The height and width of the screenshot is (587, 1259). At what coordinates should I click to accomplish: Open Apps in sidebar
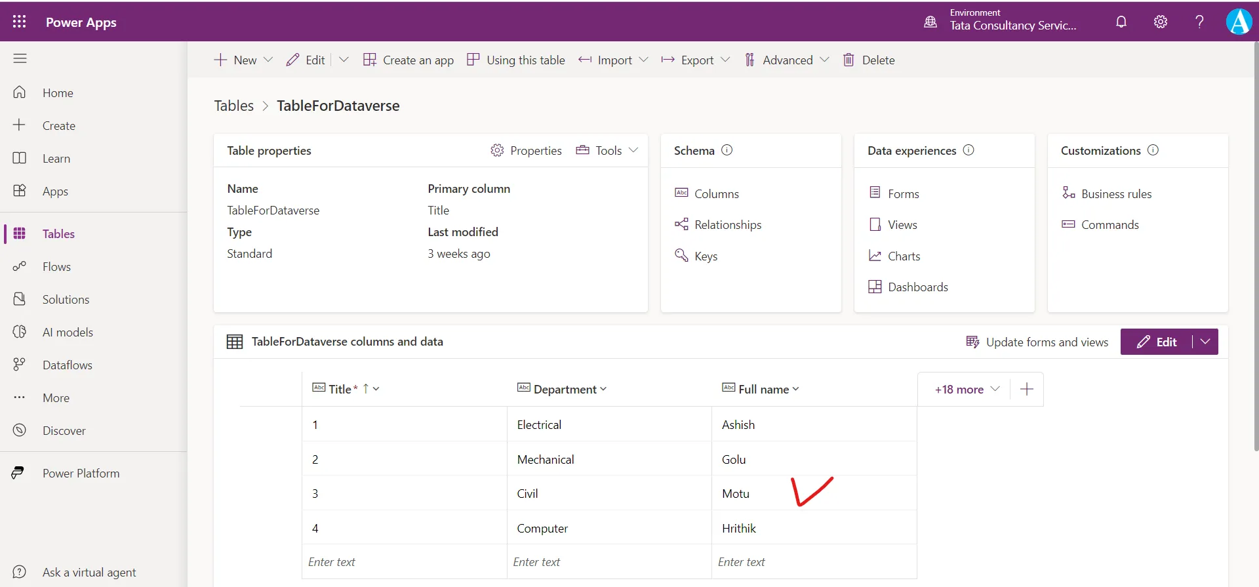click(x=94, y=191)
